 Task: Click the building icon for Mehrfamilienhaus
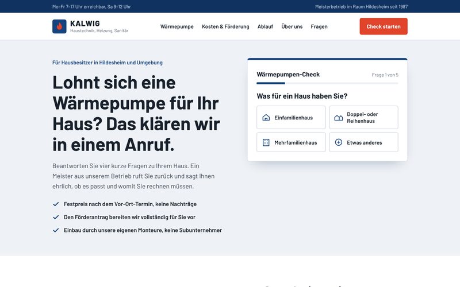[266, 142]
